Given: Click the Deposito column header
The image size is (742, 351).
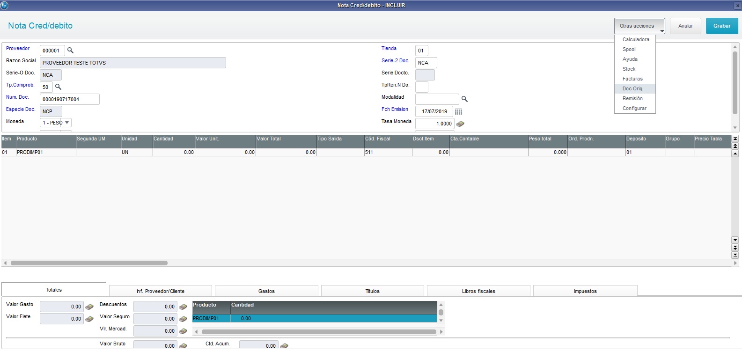Looking at the screenshot, I should click(645, 142).
